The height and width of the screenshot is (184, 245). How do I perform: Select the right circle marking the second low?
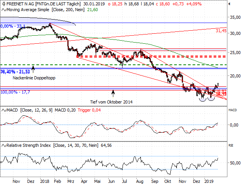pyautogui.click(x=210, y=98)
